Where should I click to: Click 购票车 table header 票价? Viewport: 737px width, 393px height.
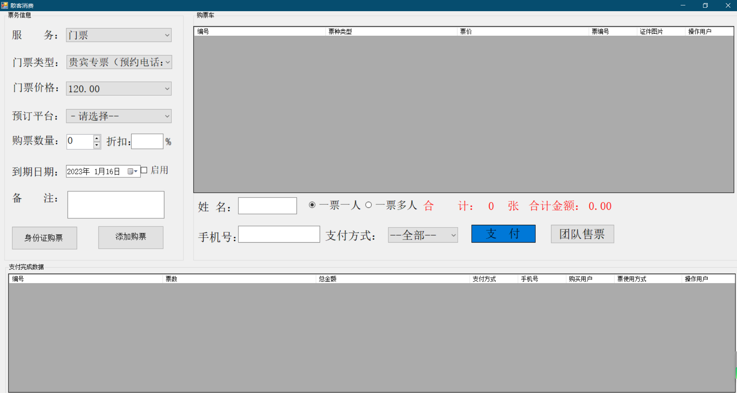click(x=523, y=32)
